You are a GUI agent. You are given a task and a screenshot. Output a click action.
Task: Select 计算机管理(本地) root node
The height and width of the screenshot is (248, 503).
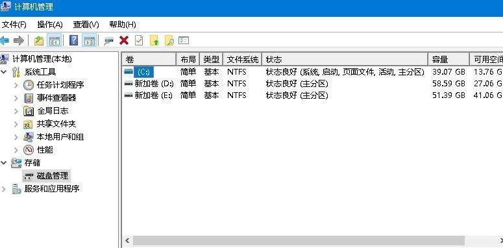pyautogui.click(x=42, y=59)
